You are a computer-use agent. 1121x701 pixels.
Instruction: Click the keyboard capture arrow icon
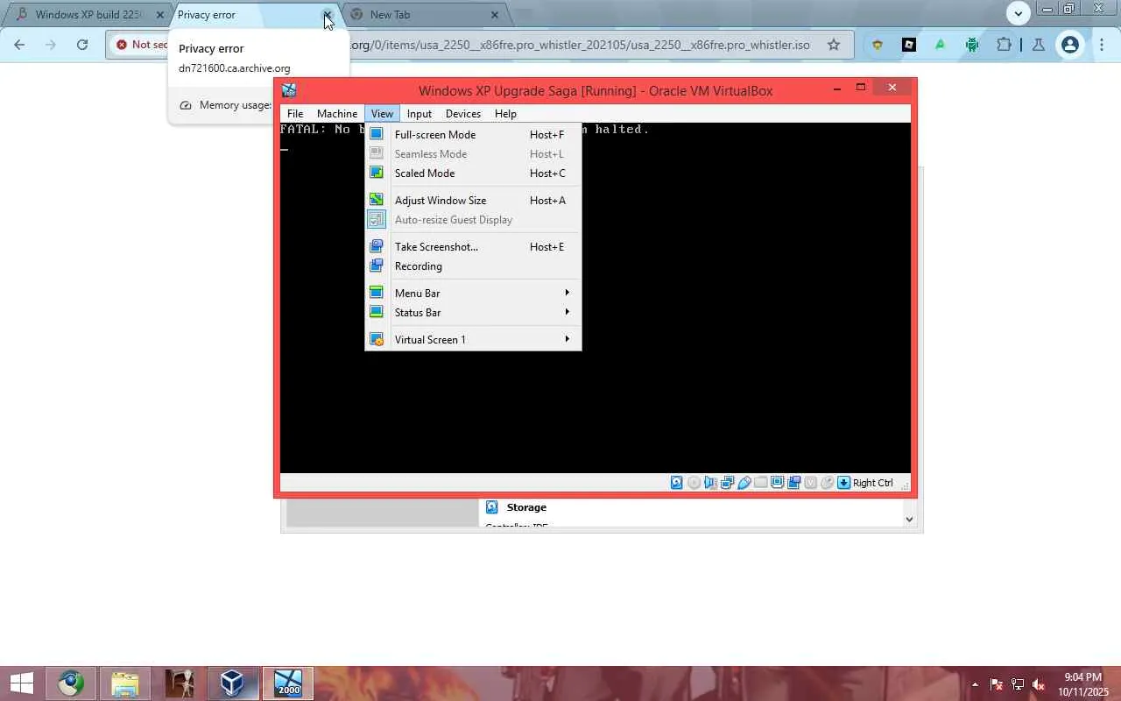[843, 483]
